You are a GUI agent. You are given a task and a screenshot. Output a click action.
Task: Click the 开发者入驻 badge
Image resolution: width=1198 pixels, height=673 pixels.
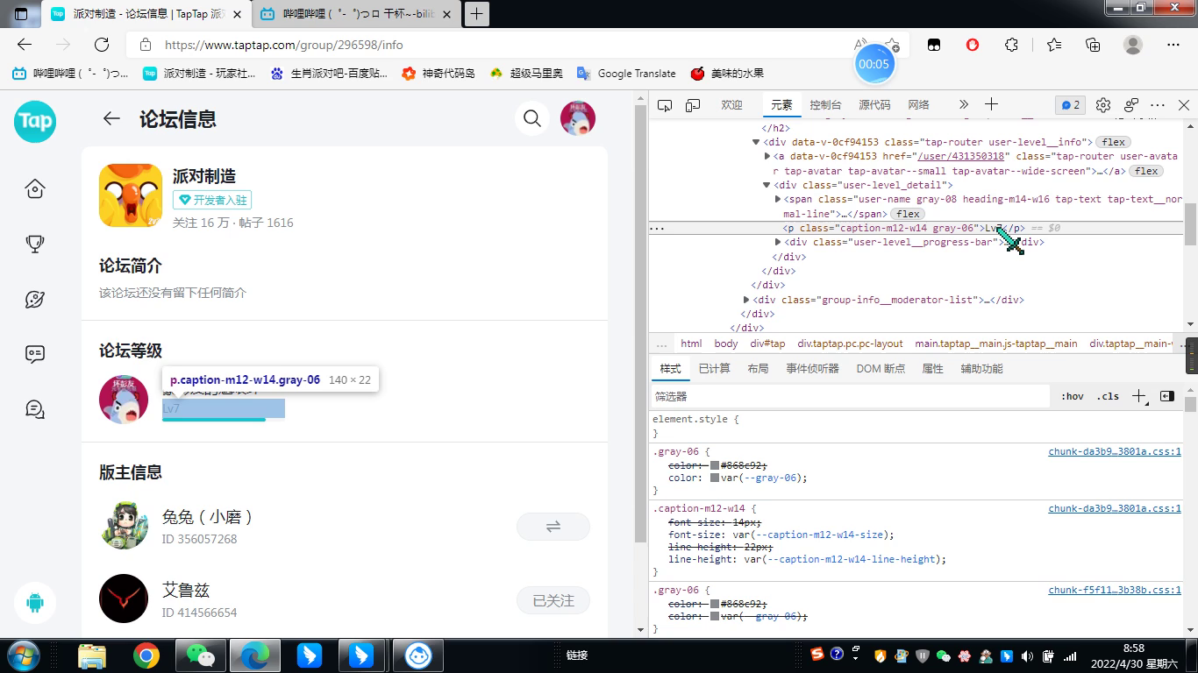[212, 200]
